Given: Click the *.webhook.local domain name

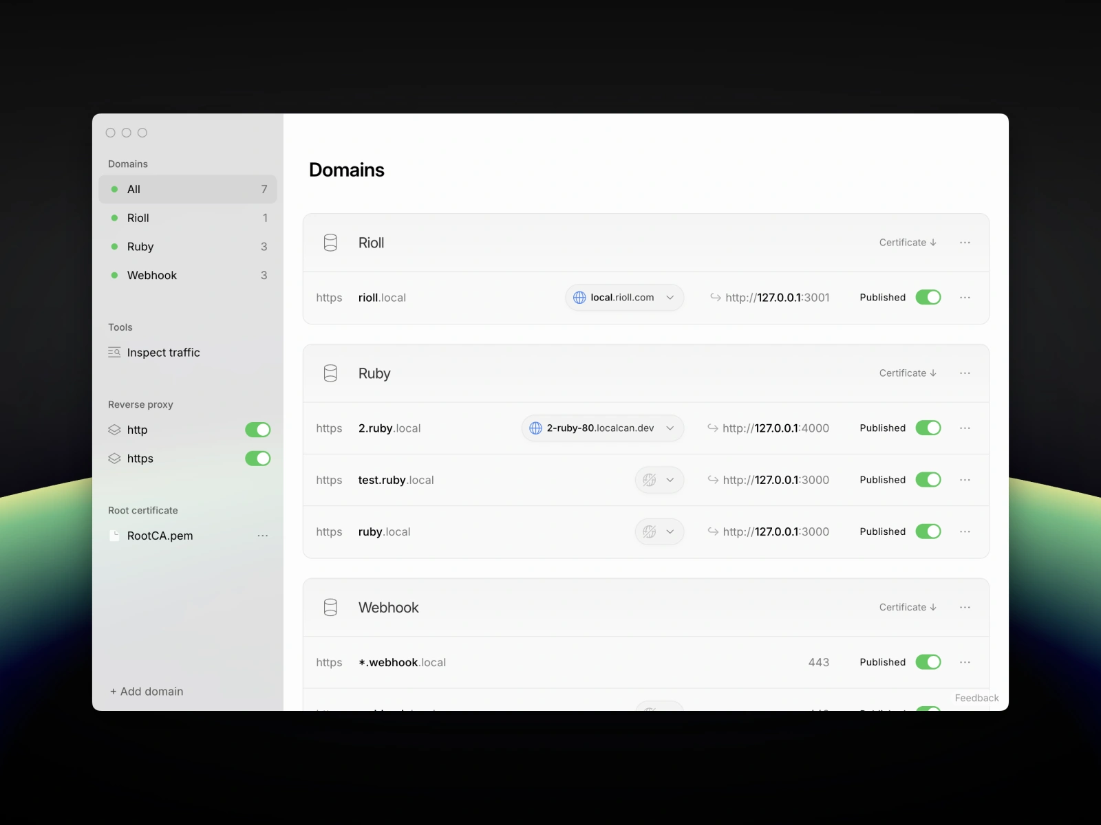Looking at the screenshot, I should pos(402,662).
